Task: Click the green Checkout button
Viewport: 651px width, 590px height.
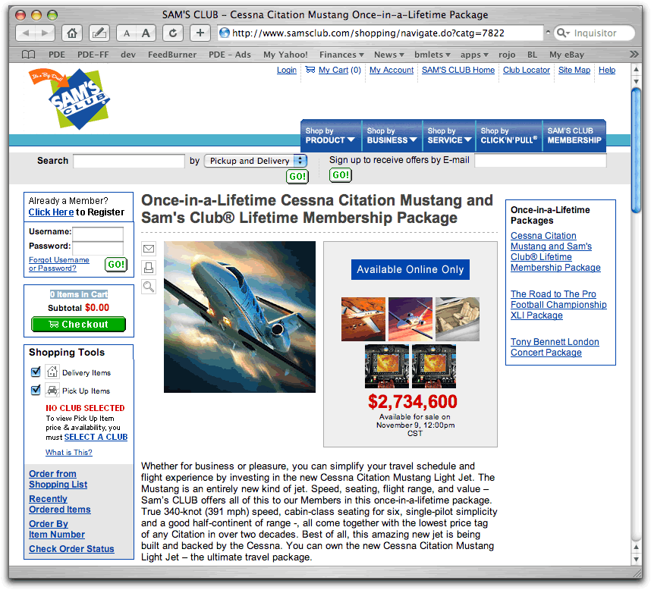Action: click(78, 325)
